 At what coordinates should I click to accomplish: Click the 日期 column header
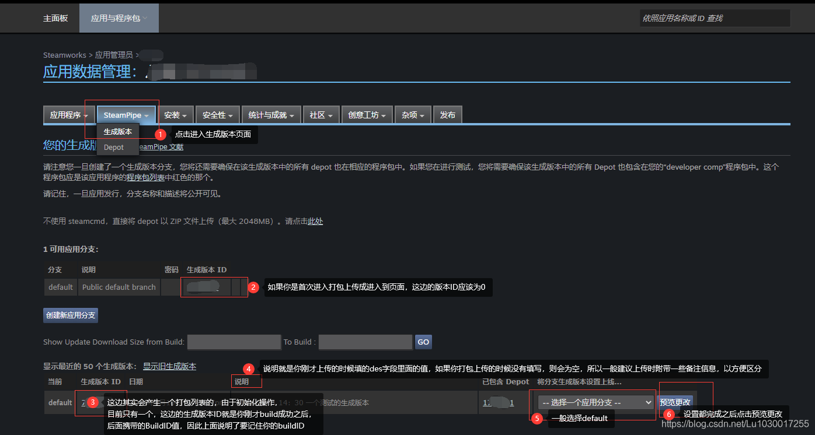pyautogui.click(x=136, y=381)
